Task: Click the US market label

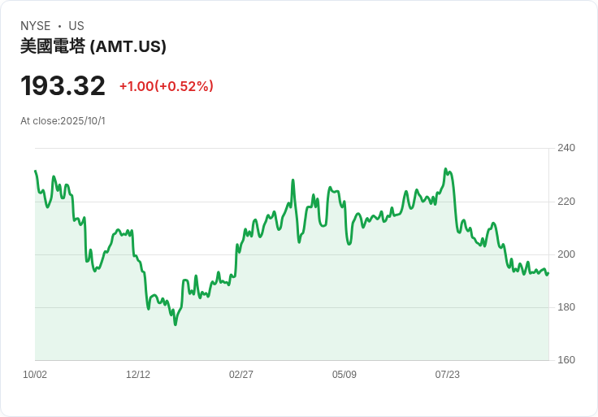Action: tap(76, 26)
